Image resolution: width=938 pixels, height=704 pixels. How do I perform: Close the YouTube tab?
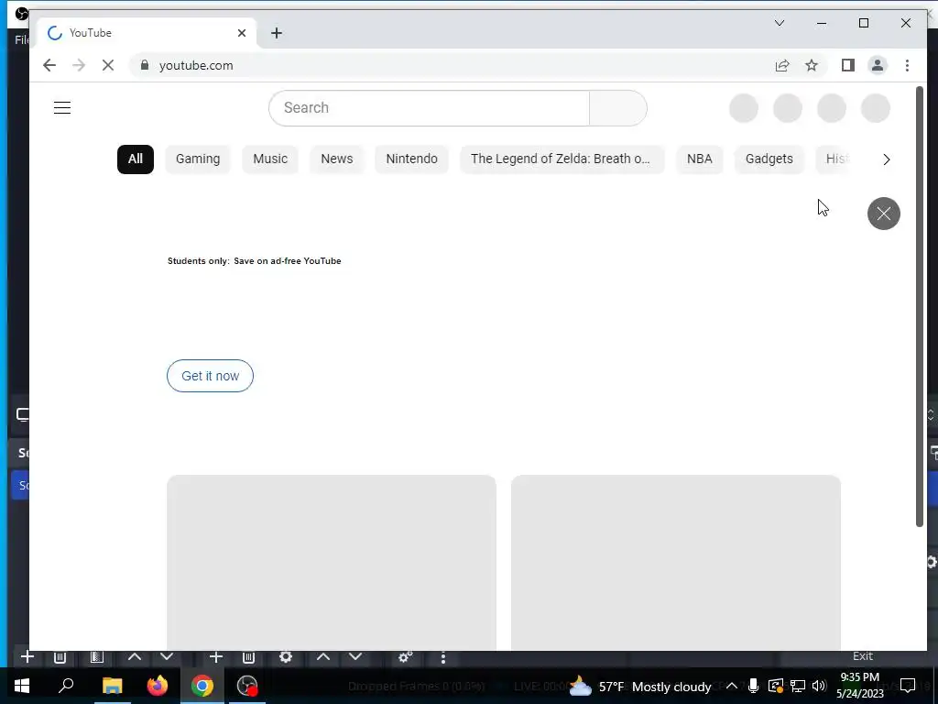pyautogui.click(x=242, y=33)
